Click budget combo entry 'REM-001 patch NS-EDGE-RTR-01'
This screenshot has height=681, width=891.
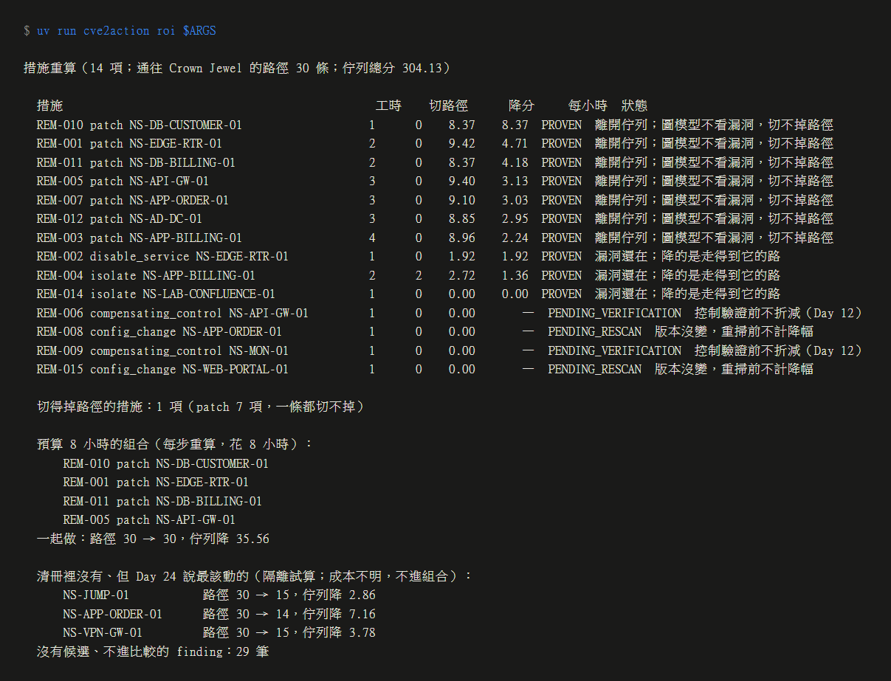[x=156, y=483]
